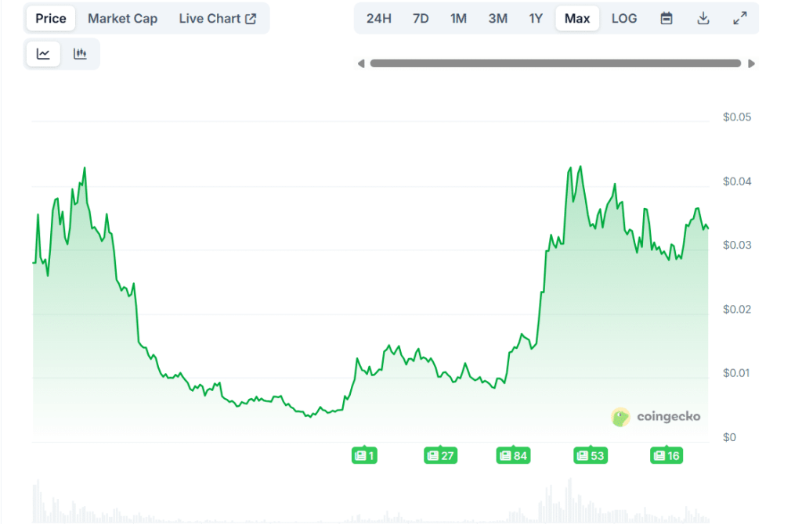Image resolution: width=802 pixels, height=524 pixels.
Task: Open Live Chart external link
Action: tap(217, 18)
